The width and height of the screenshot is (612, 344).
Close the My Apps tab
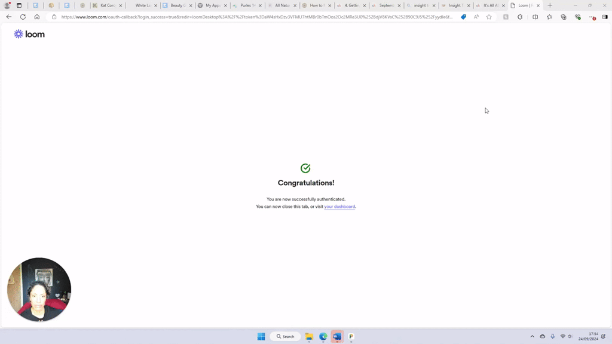pyautogui.click(x=225, y=5)
